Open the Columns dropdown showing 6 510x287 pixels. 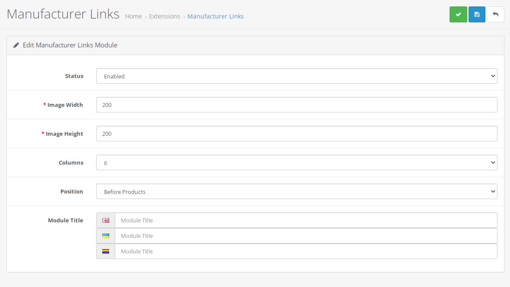click(x=296, y=162)
